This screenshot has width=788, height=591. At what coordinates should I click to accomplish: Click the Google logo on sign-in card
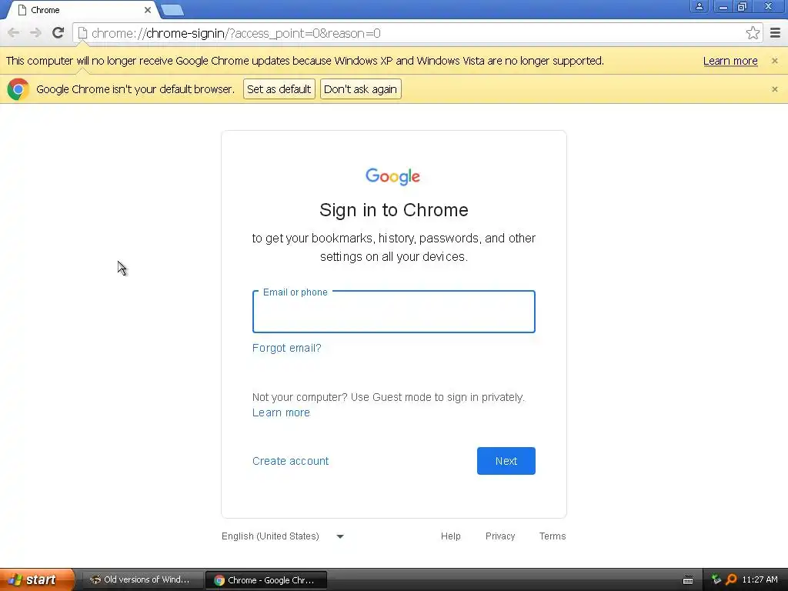[393, 176]
